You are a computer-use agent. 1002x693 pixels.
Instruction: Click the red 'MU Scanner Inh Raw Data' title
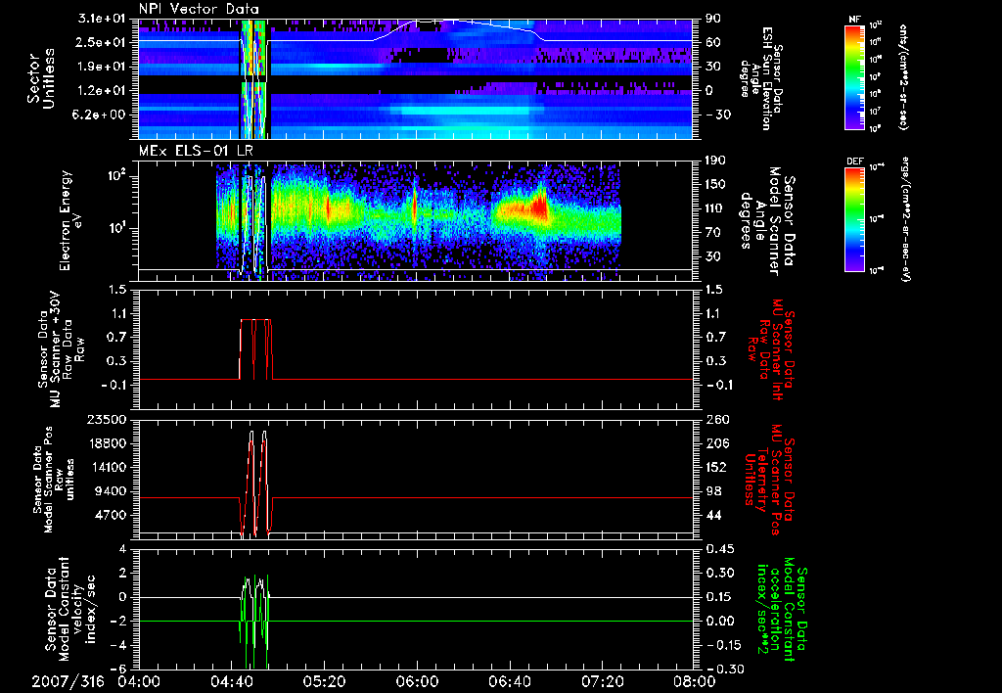tap(769, 349)
